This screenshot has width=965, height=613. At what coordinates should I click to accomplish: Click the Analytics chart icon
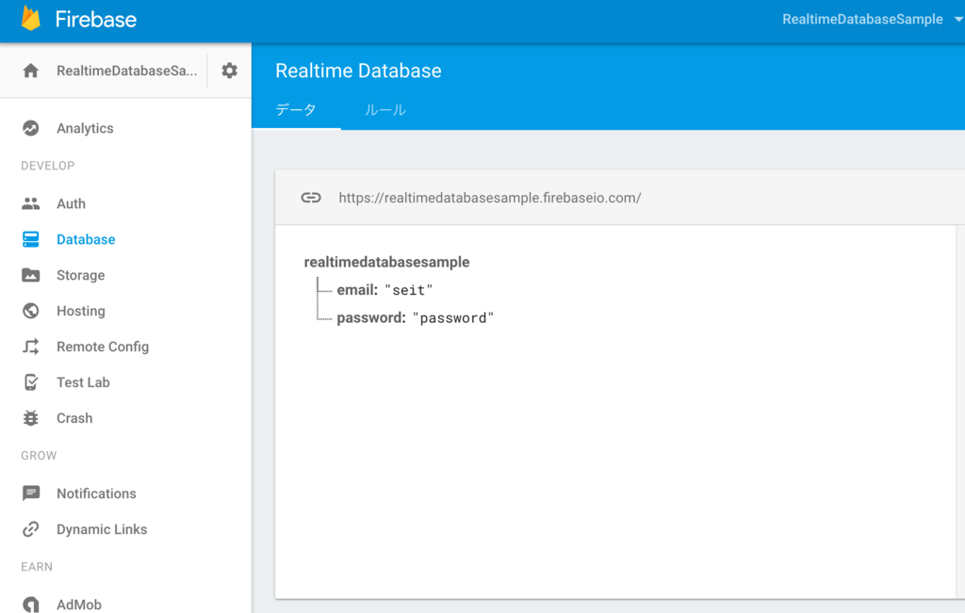(x=31, y=128)
